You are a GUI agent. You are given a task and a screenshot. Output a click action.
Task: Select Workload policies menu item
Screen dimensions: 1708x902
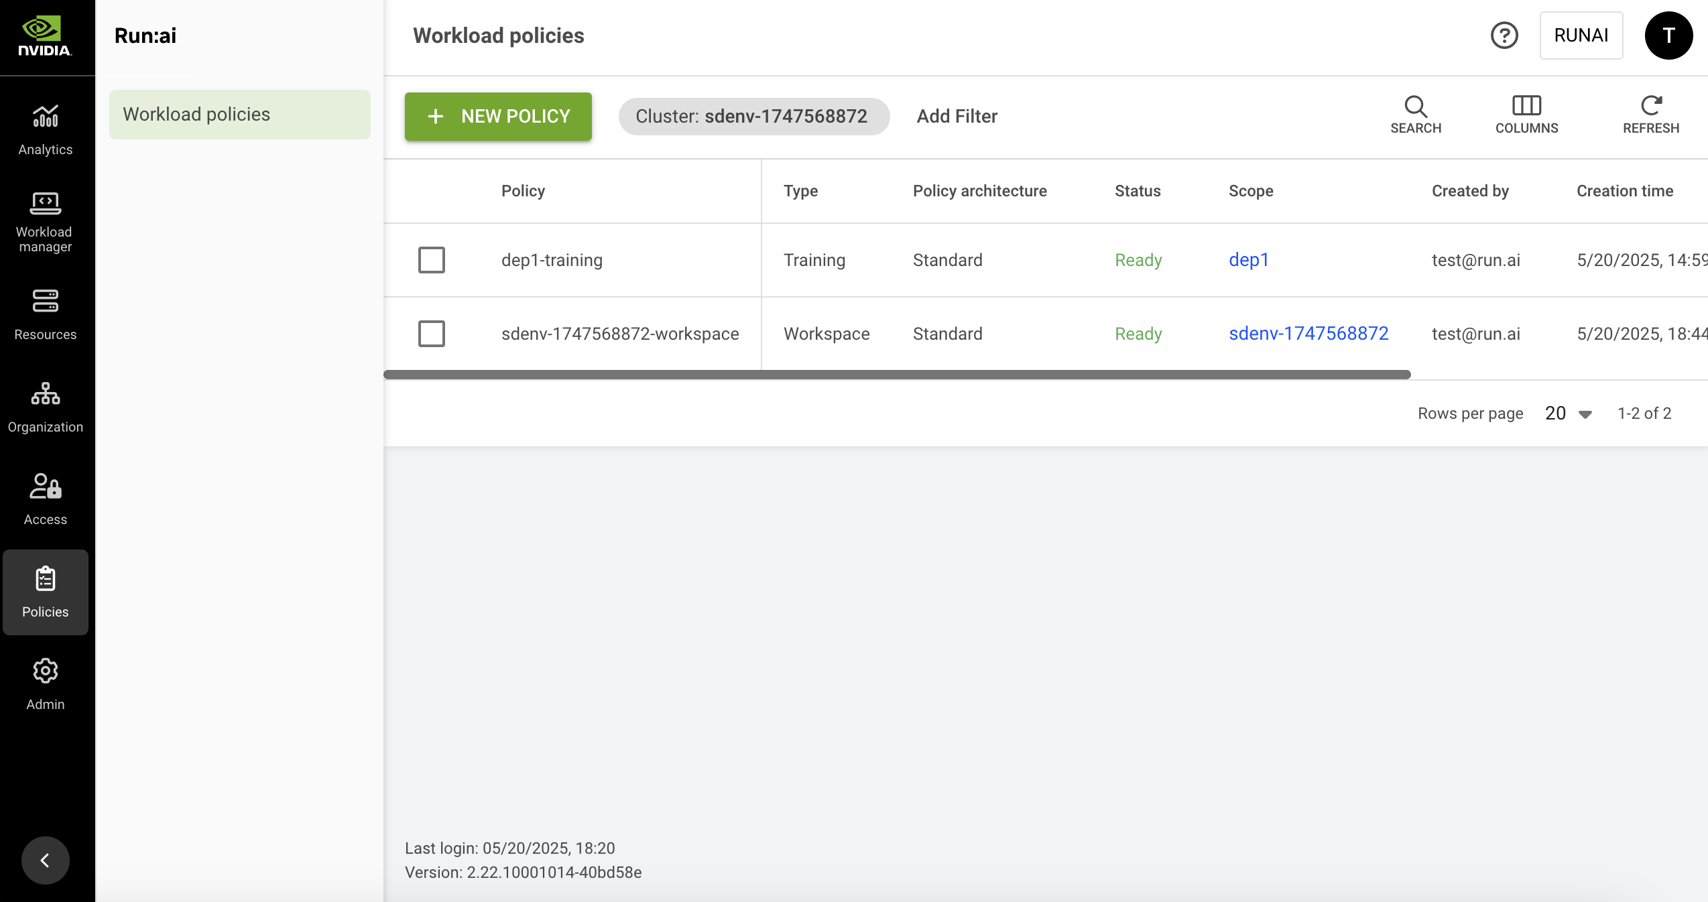click(239, 115)
